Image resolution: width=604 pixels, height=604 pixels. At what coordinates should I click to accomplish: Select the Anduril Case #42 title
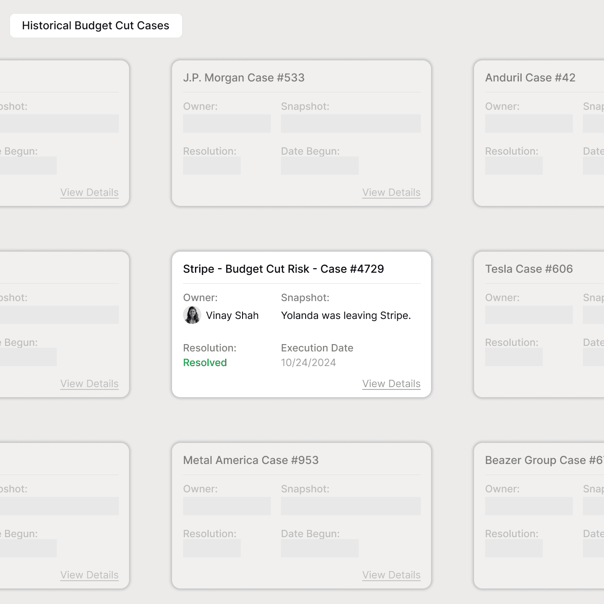530,78
